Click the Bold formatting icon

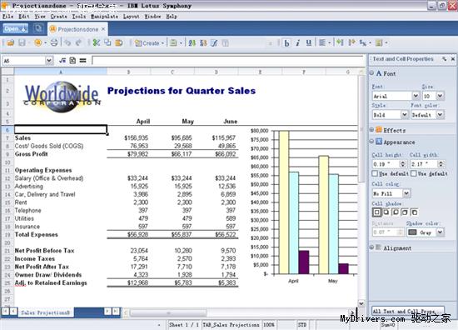(286, 43)
